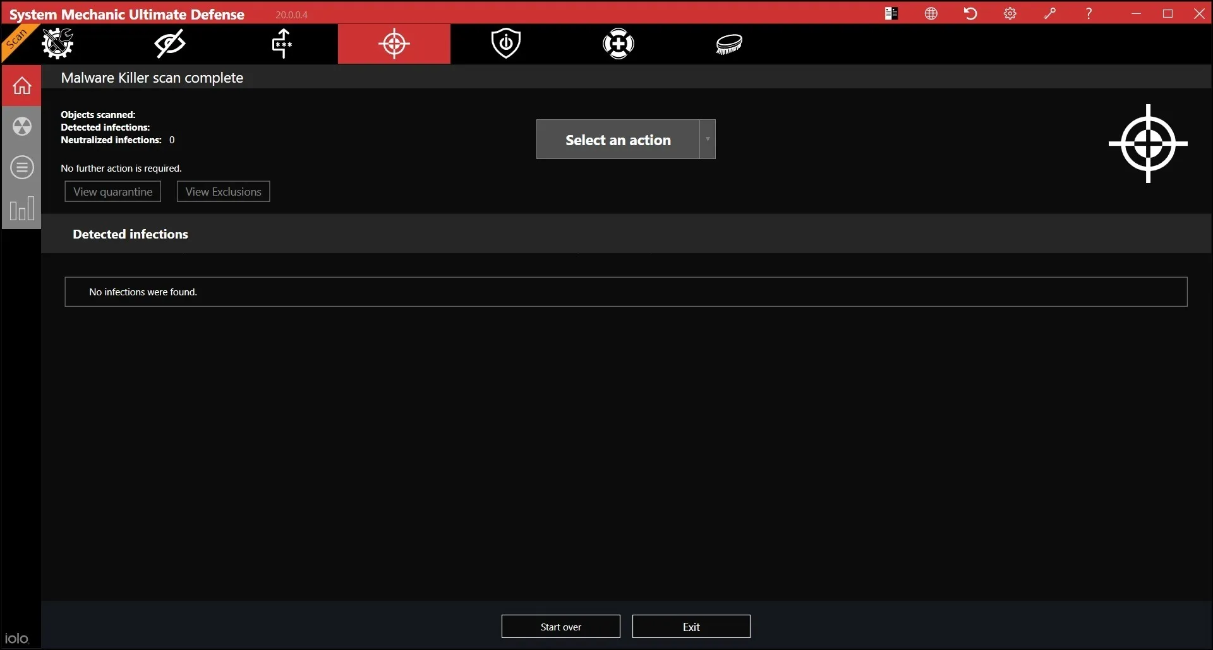This screenshot has width=1213, height=650.
Task: Click the globe icon in title bar
Action: coord(931,14)
